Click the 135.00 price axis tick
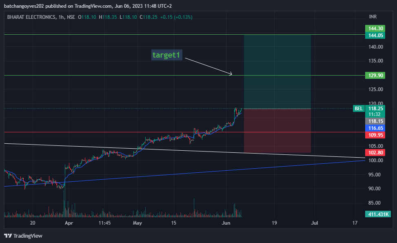Screen dimensions: 397x243 tap(375, 61)
